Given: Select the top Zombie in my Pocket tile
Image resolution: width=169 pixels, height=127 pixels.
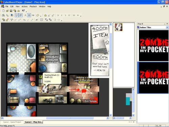Looking at the screenshot, I should coord(154,46).
